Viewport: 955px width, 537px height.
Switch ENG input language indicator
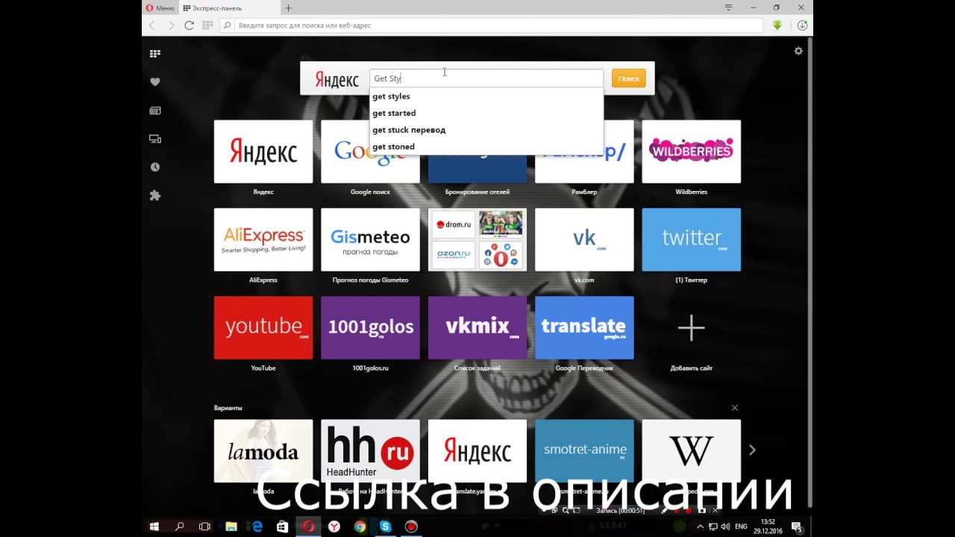tap(741, 527)
